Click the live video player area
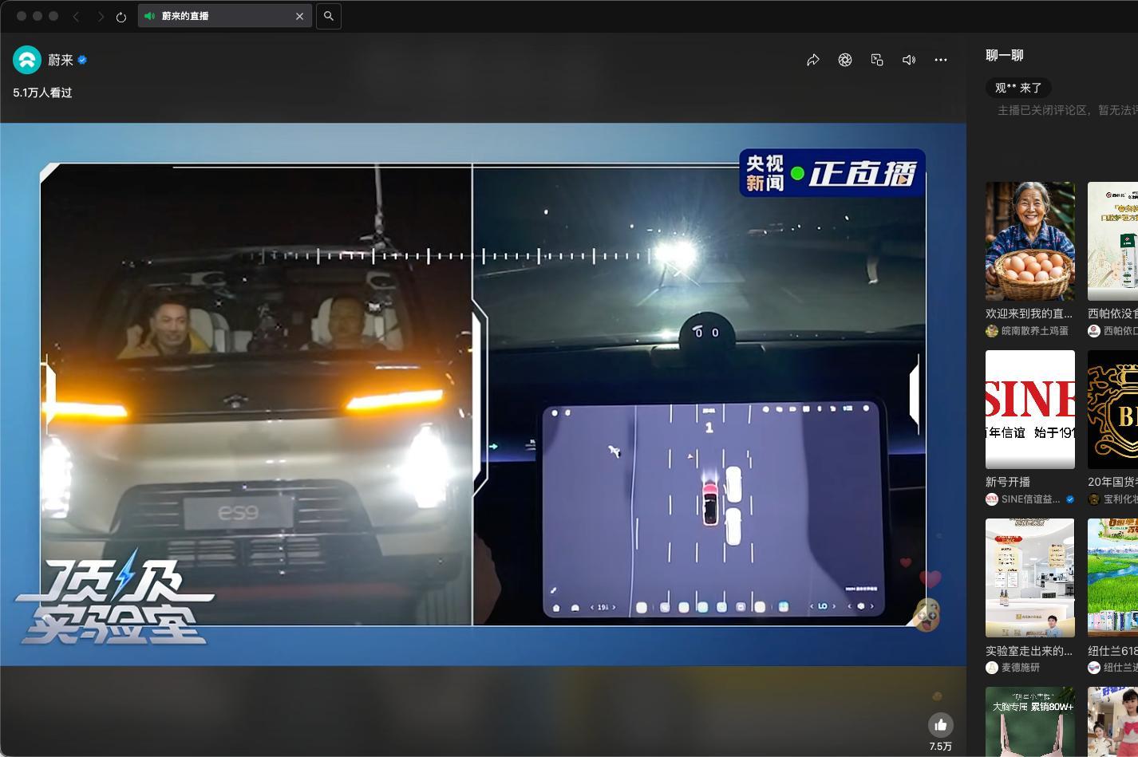Viewport: 1138px width, 757px height. coord(483,394)
